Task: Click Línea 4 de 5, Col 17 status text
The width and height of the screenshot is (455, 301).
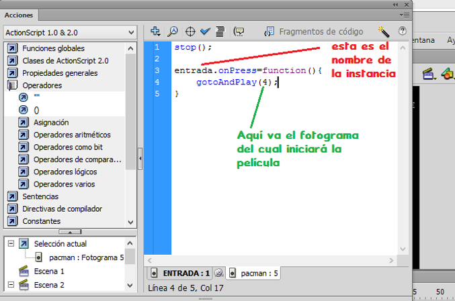Action: click(185, 288)
